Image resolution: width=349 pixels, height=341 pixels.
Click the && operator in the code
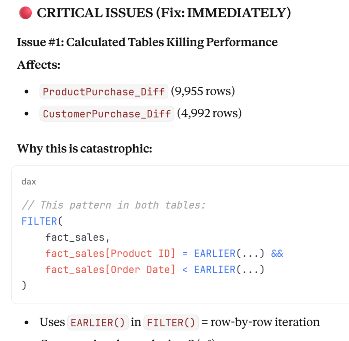277,254
